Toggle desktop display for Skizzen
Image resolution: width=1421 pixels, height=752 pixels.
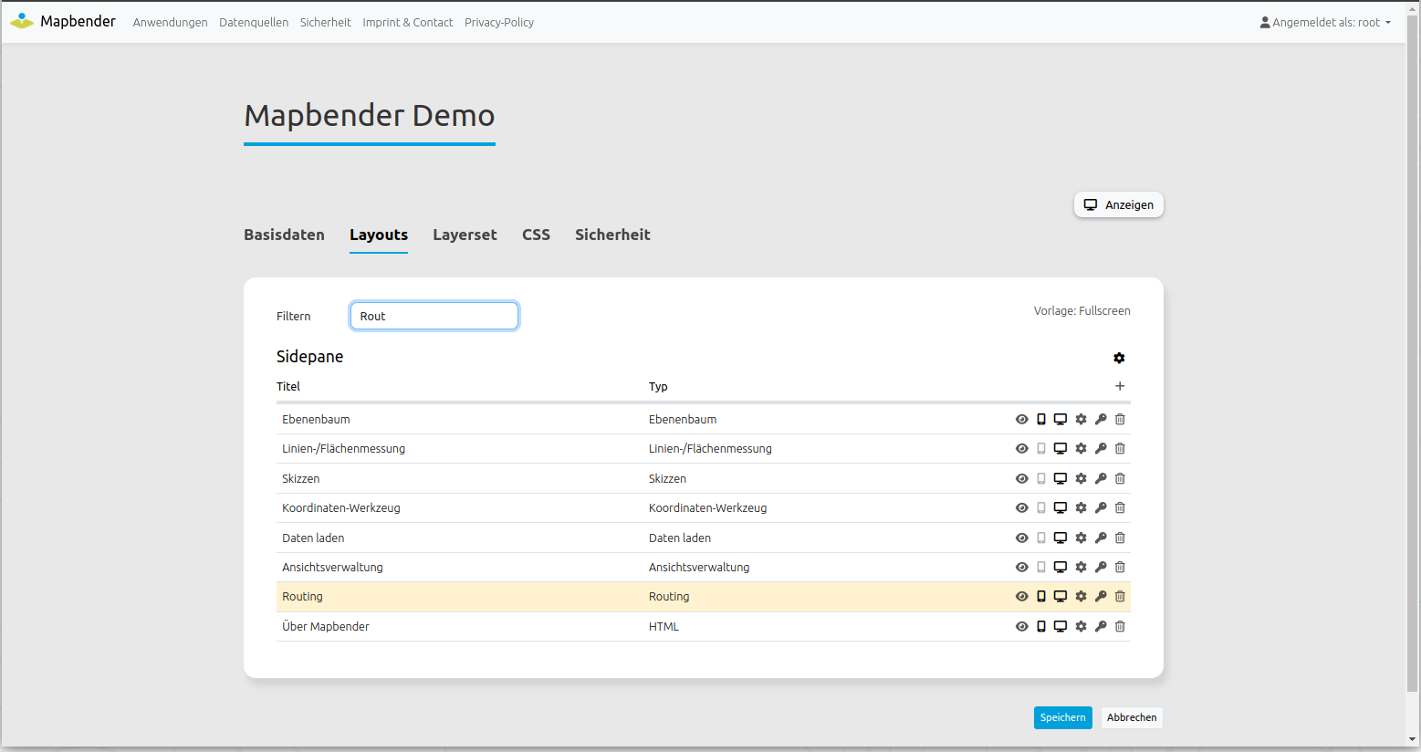point(1061,478)
